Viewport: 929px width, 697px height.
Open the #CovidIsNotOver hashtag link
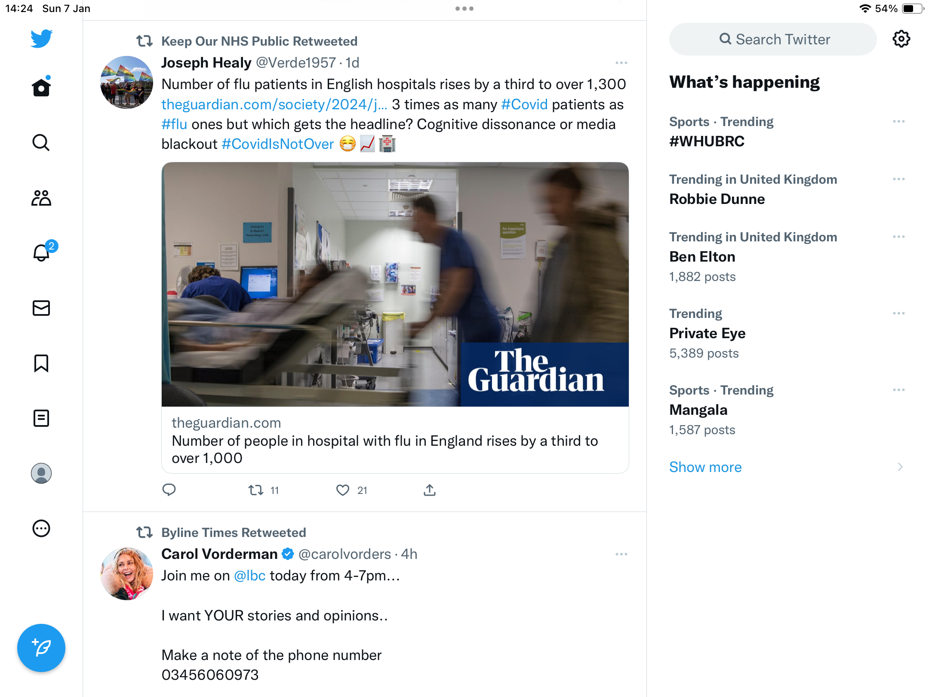[x=277, y=144]
